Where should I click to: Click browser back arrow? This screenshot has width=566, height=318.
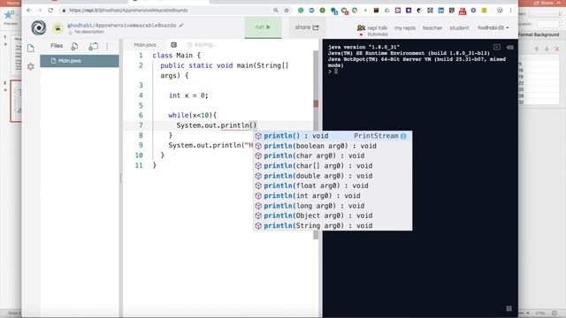point(29,11)
